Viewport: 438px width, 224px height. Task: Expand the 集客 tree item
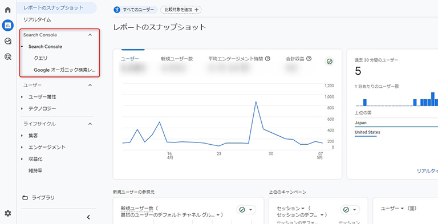(22, 136)
